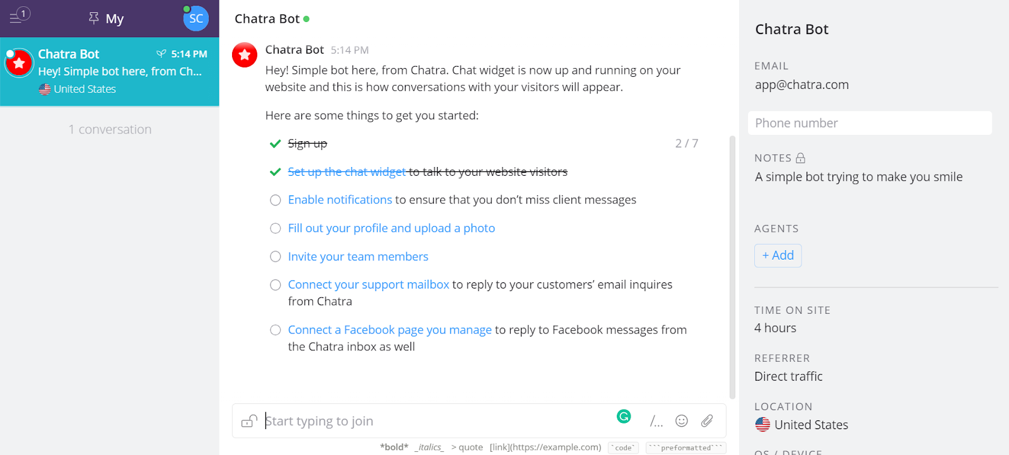Open Connect a Facebook page you manage link

pos(390,330)
